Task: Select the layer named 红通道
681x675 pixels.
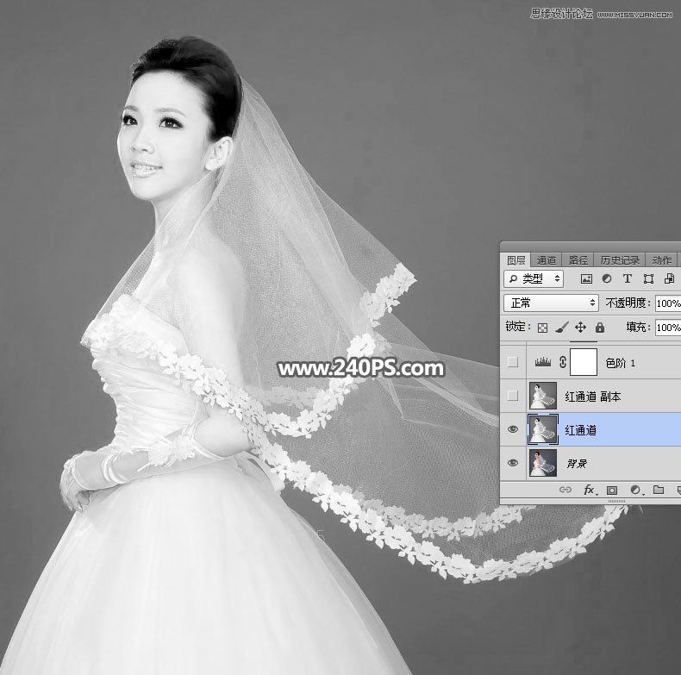Action: (580, 430)
